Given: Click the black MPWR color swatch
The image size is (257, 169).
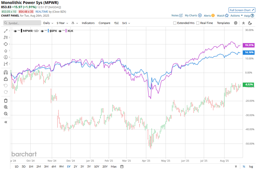Looking at the screenshot, I should (x=22, y=31).
